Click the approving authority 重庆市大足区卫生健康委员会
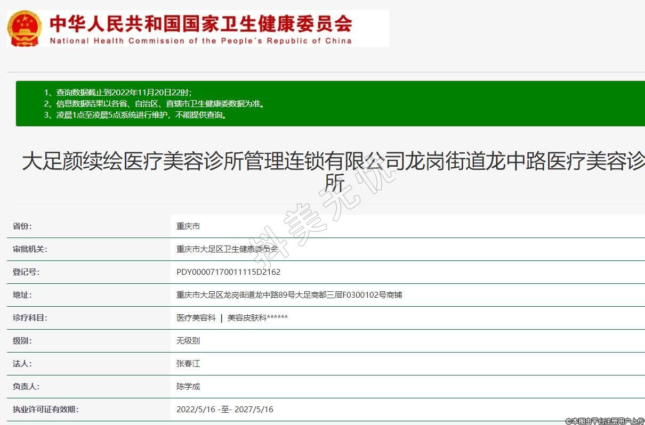645x425 pixels. [x=227, y=249]
